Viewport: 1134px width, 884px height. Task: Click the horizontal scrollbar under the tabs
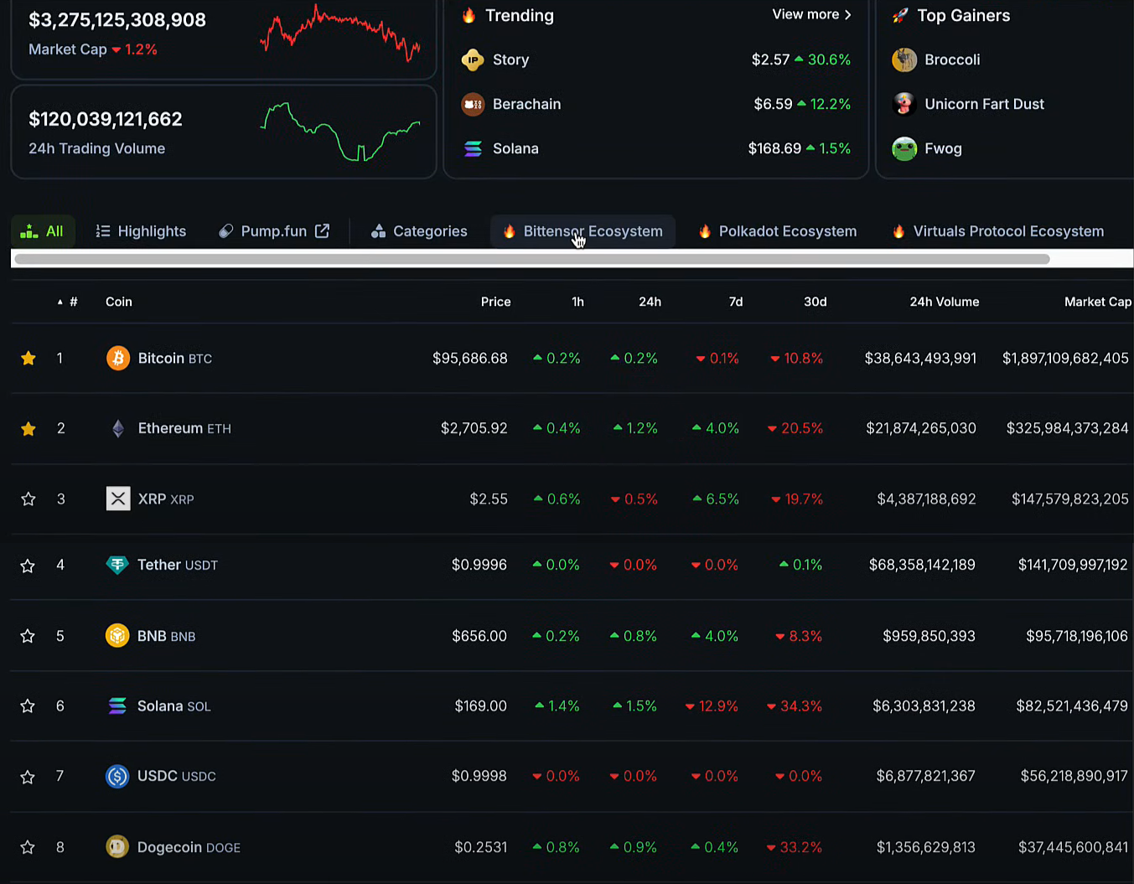pos(532,259)
